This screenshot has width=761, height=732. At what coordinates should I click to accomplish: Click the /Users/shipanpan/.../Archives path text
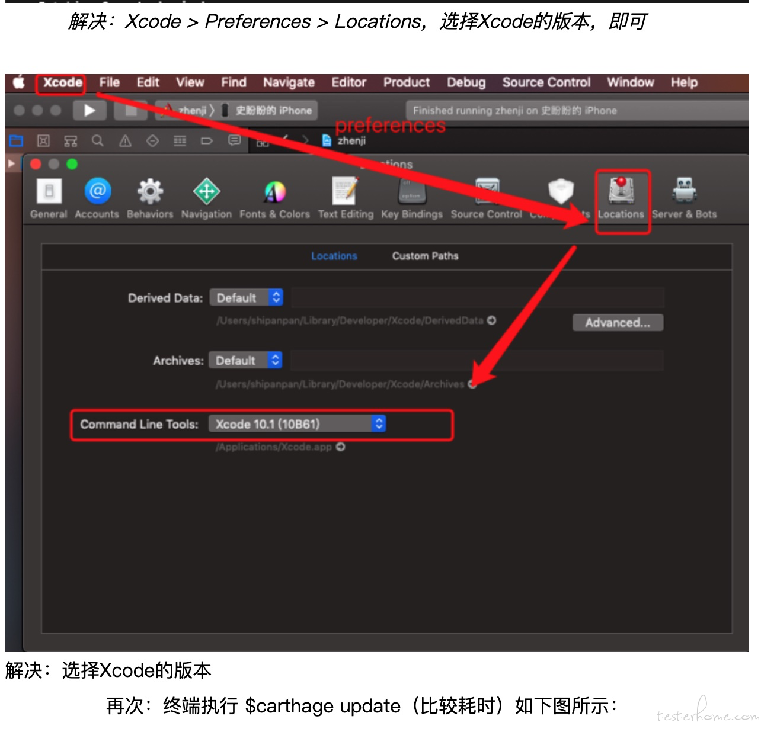pyautogui.click(x=340, y=384)
